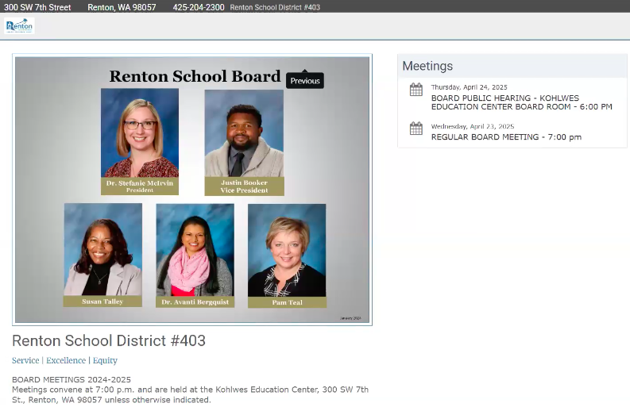Click the Meetings panel heading
The height and width of the screenshot is (411, 630).
[427, 66]
